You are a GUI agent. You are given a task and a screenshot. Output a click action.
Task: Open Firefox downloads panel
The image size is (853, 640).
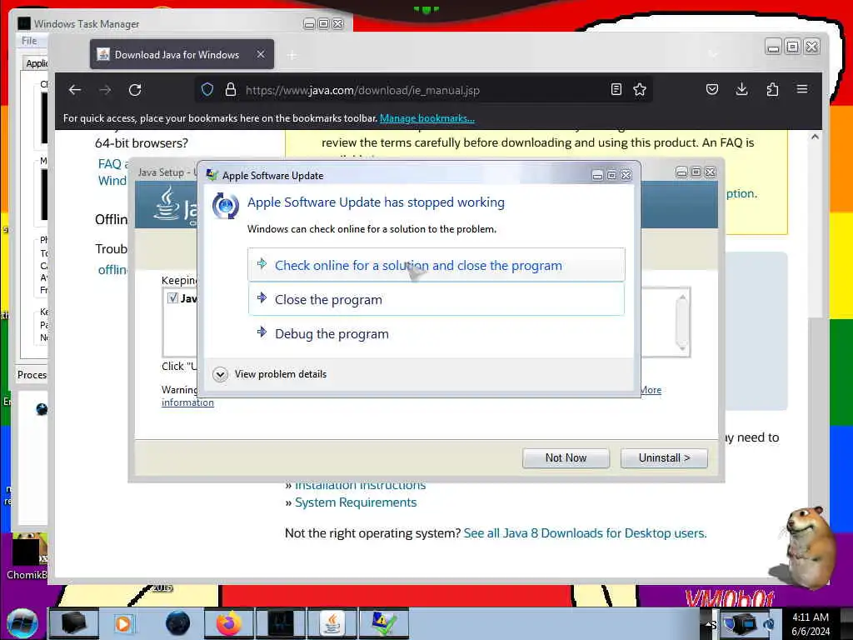[742, 90]
